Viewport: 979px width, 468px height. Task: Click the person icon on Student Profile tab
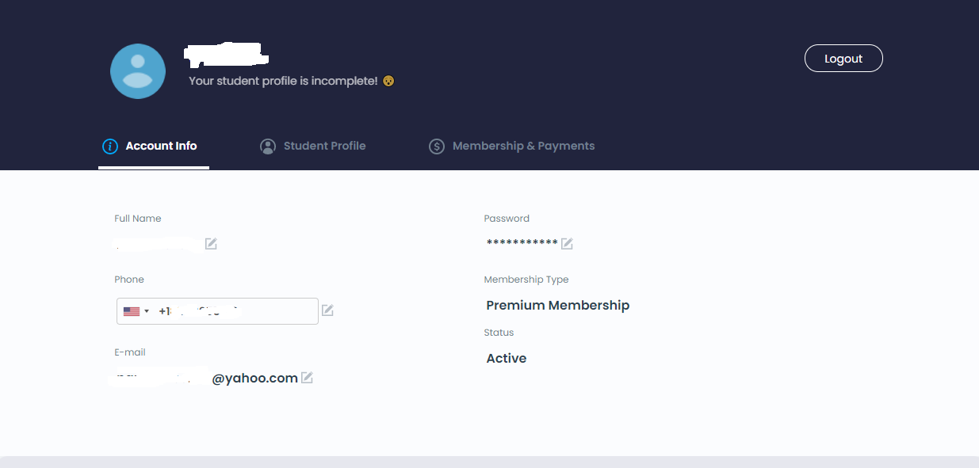(x=268, y=146)
